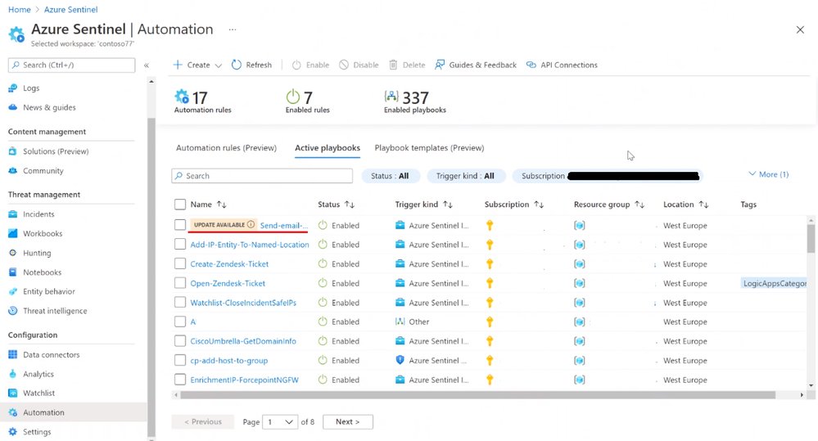Image resolution: width=818 pixels, height=441 pixels.
Task: Tick the Watchlist-CloseIncidentSafeIPs row checkbox
Action: pyautogui.click(x=180, y=302)
